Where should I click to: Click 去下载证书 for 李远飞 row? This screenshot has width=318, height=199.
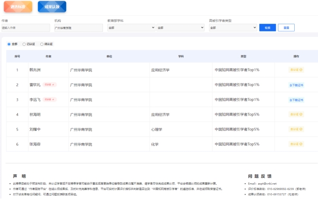(296, 100)
